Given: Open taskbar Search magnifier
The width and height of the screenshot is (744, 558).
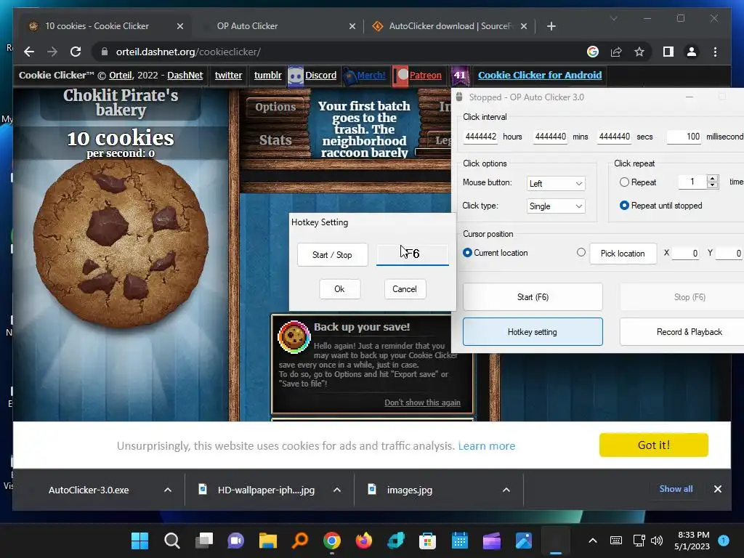Looking at the screenshot, I should pyautogui.click(x=171, y=541).
